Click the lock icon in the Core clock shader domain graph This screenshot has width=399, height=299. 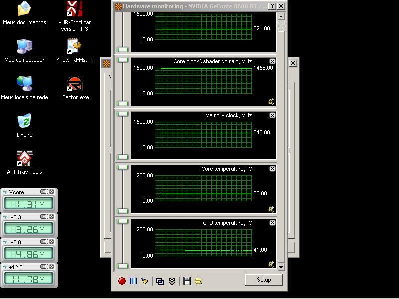click(x=271, y=102)
